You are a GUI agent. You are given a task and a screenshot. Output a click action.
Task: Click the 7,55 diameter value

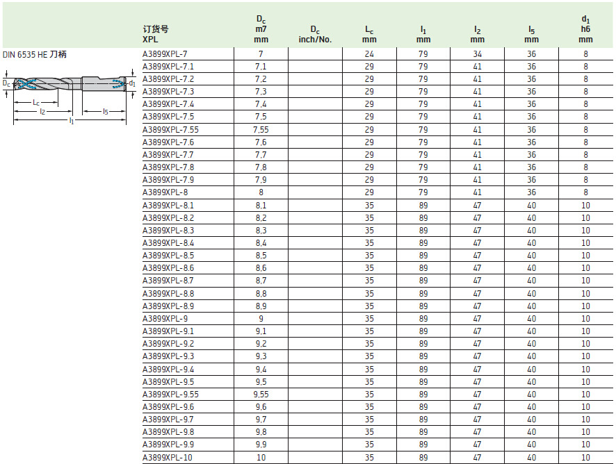pos(261,129)
